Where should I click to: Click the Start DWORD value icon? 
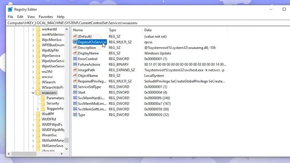click(x=75, y=92)
